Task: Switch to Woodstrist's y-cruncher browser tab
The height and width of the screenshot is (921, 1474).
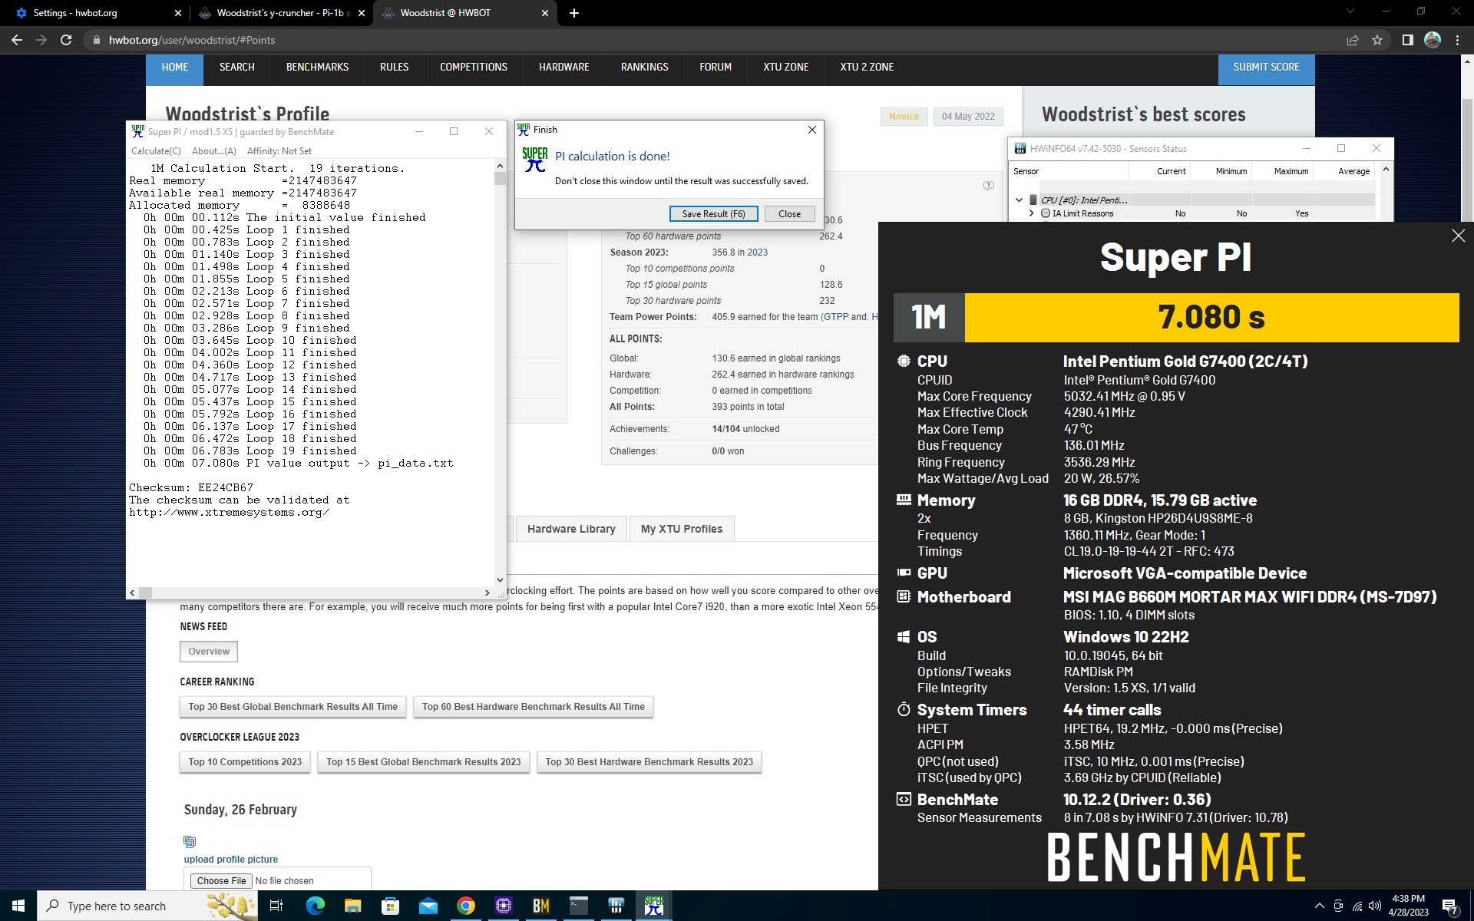Action: (x=281, y=13)
